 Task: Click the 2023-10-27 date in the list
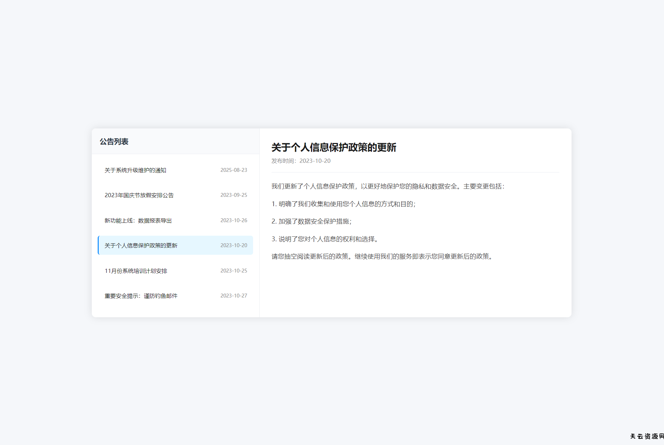(x=234, y=296)
